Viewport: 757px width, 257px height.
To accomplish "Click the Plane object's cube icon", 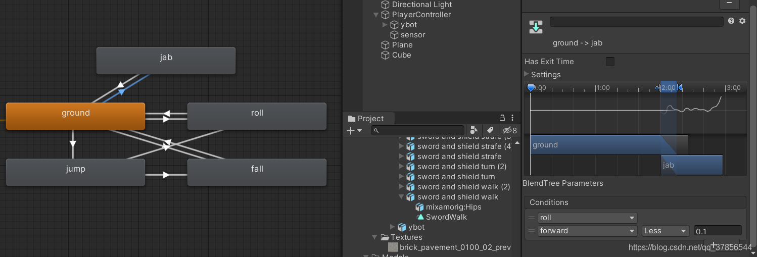I will point(385,45).
